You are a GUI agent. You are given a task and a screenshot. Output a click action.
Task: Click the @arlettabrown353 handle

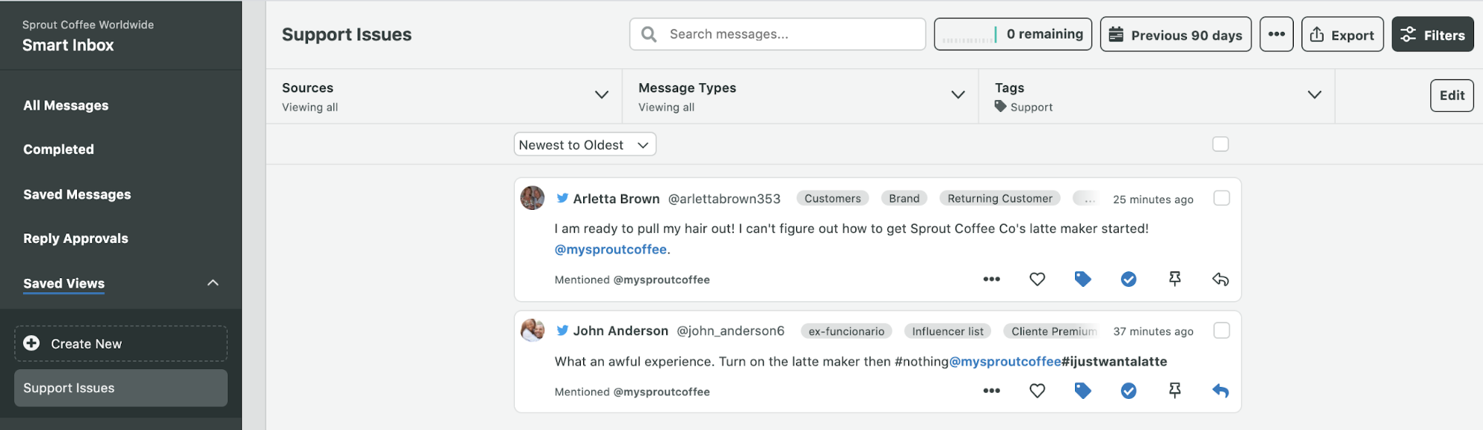(x=724, y=199)
